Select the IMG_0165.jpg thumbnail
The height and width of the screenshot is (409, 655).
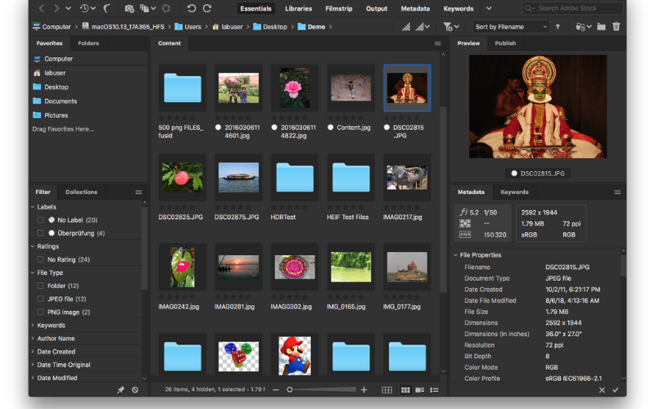point(350,267)
